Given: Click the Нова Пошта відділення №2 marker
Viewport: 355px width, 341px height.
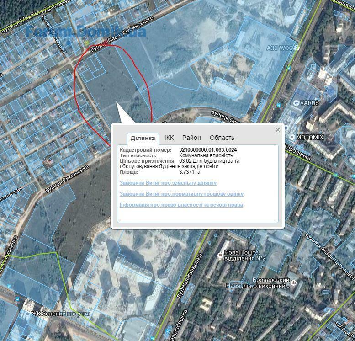Looking at the screenshot, I should coord(220,255).
